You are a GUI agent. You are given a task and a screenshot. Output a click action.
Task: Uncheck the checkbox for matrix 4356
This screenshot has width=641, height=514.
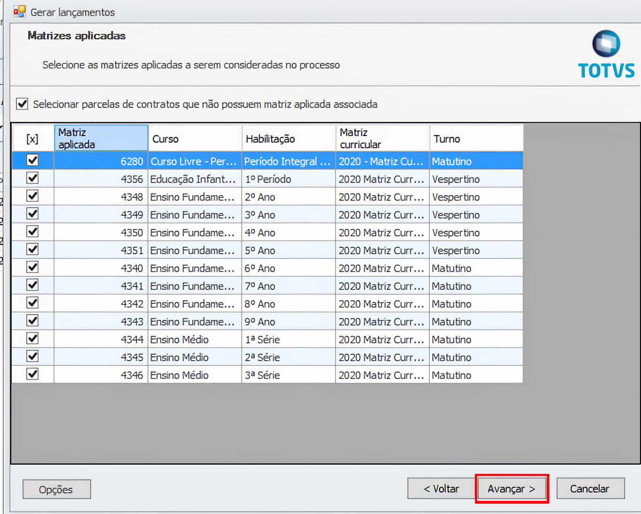[x=32, y=179]
